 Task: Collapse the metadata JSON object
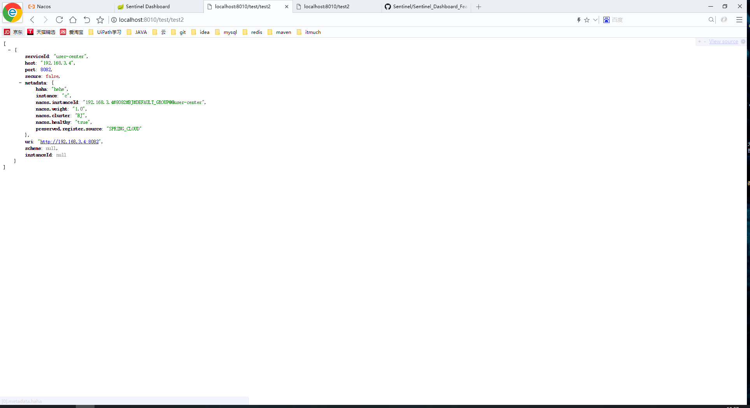coord(20,83)
